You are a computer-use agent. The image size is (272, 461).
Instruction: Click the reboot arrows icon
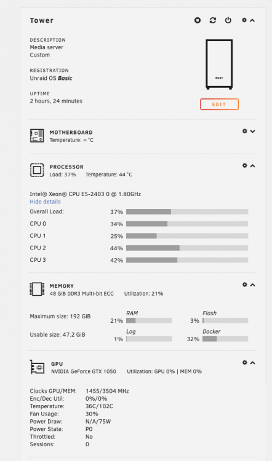(213, 20)
